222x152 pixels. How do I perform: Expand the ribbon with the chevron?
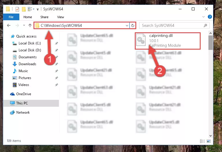coord(204,17)
